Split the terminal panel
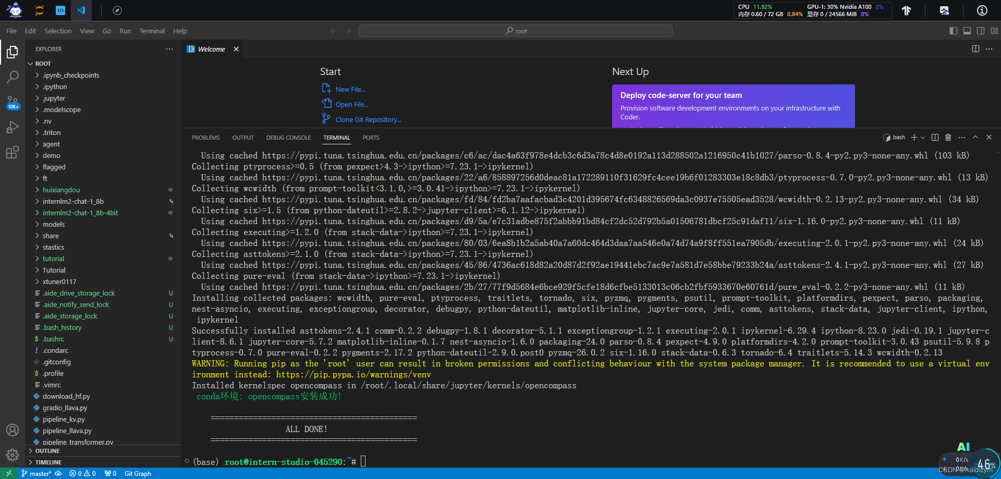 [x=935, y=137]
